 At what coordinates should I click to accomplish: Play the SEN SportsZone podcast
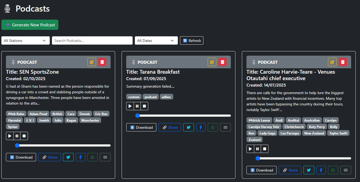[10, 136]
